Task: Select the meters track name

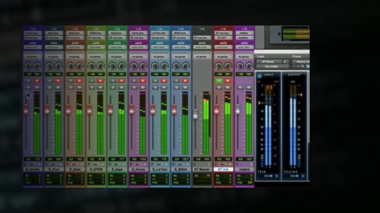Action: 244,169
